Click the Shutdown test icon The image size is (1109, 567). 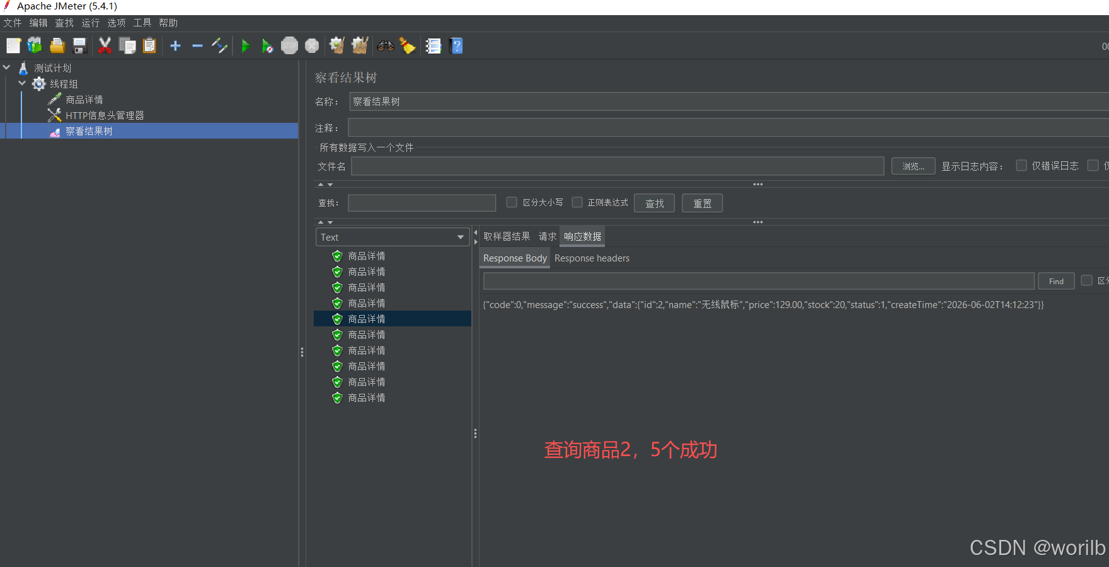point(312,46)
